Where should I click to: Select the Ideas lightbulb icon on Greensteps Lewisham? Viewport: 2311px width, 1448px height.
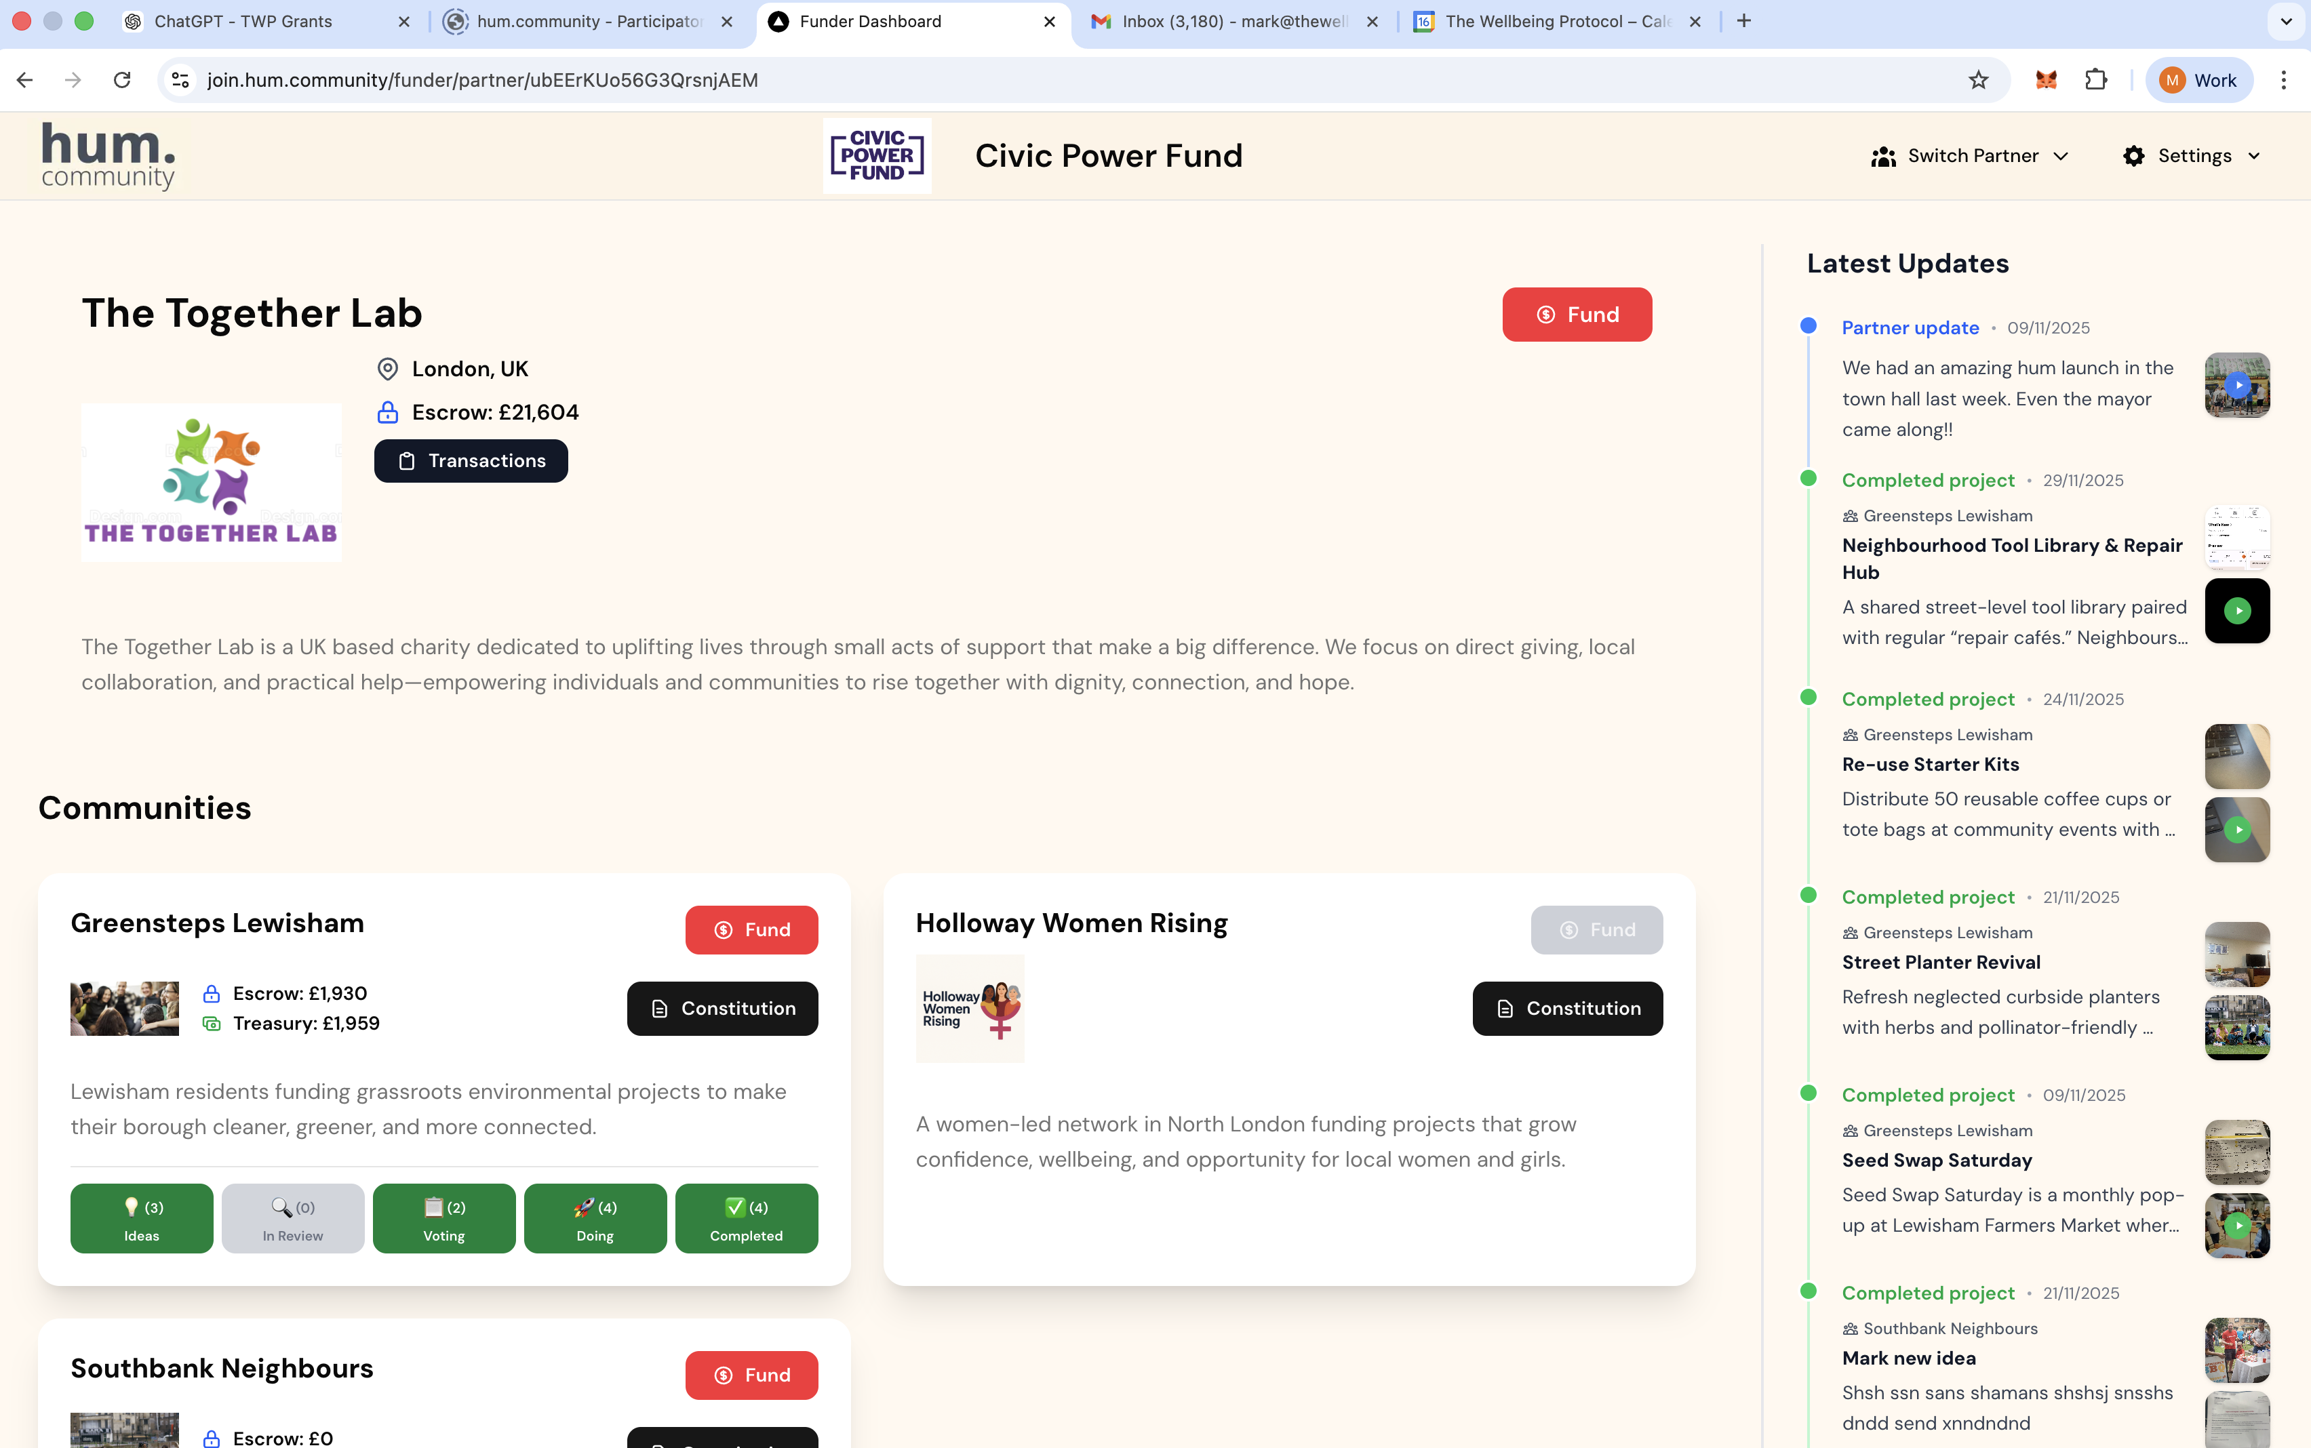131,1207
